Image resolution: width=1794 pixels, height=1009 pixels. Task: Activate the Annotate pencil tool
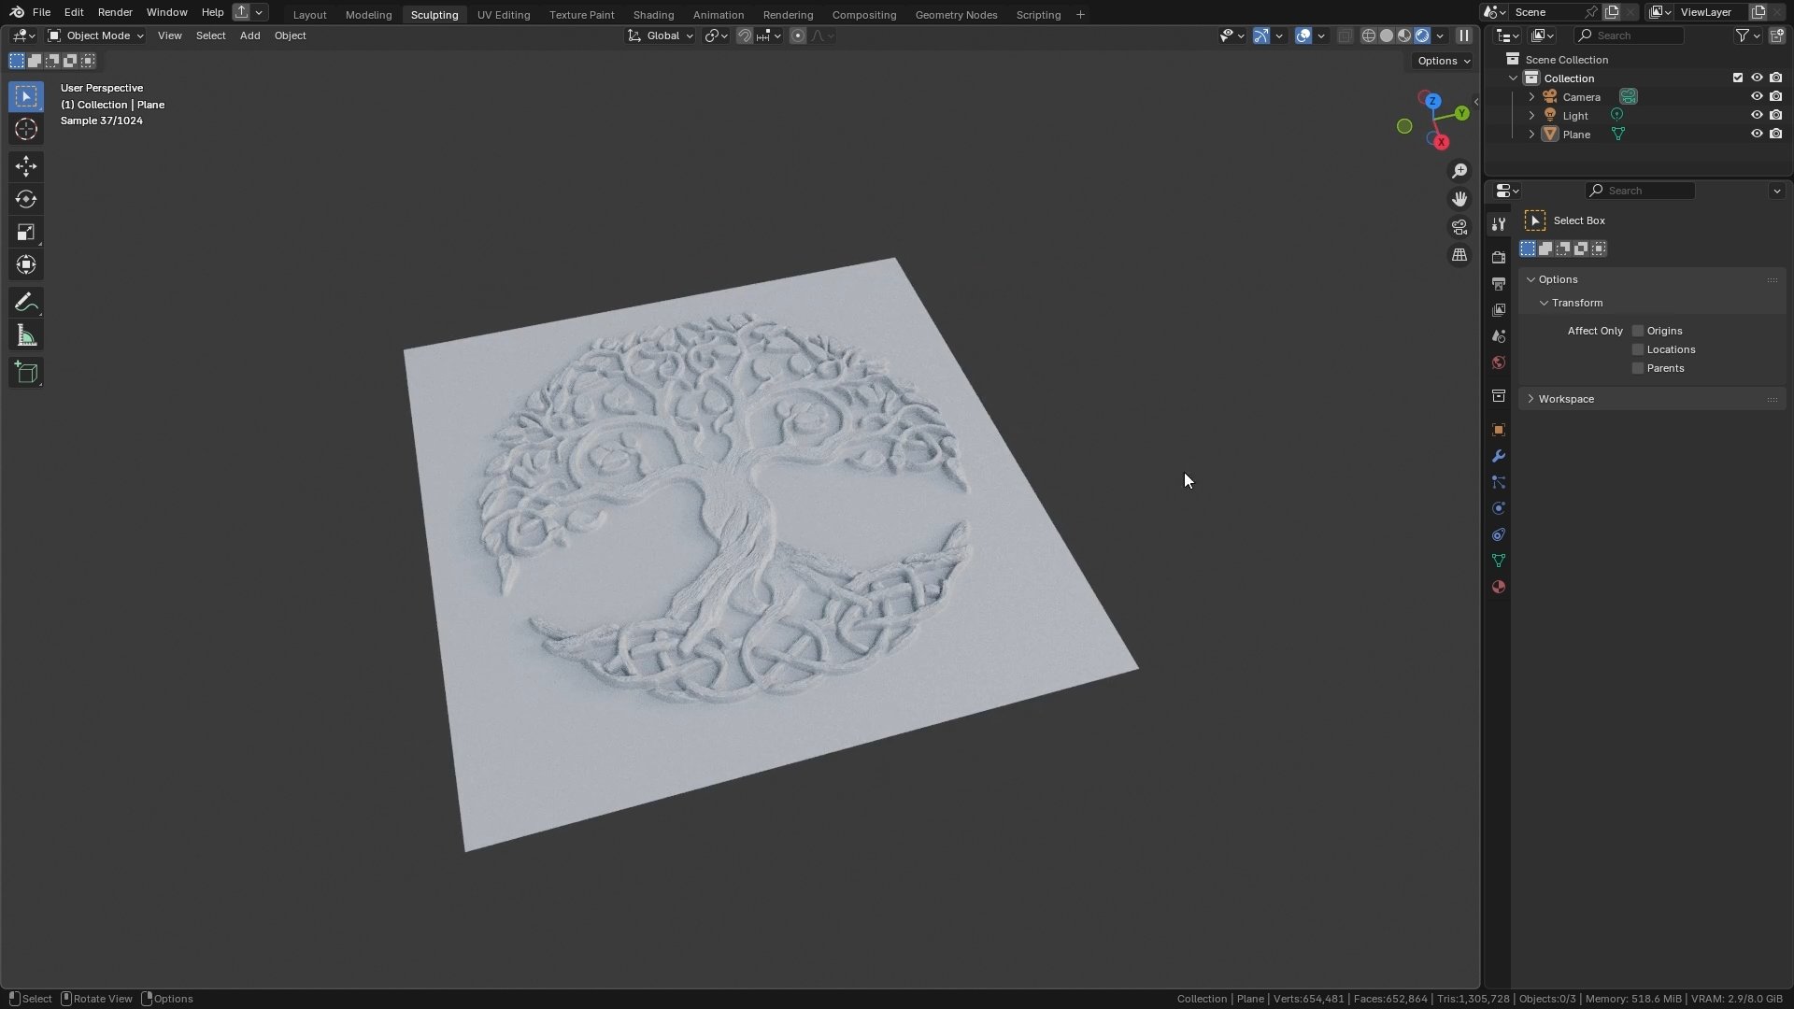[x=26, y=303]
